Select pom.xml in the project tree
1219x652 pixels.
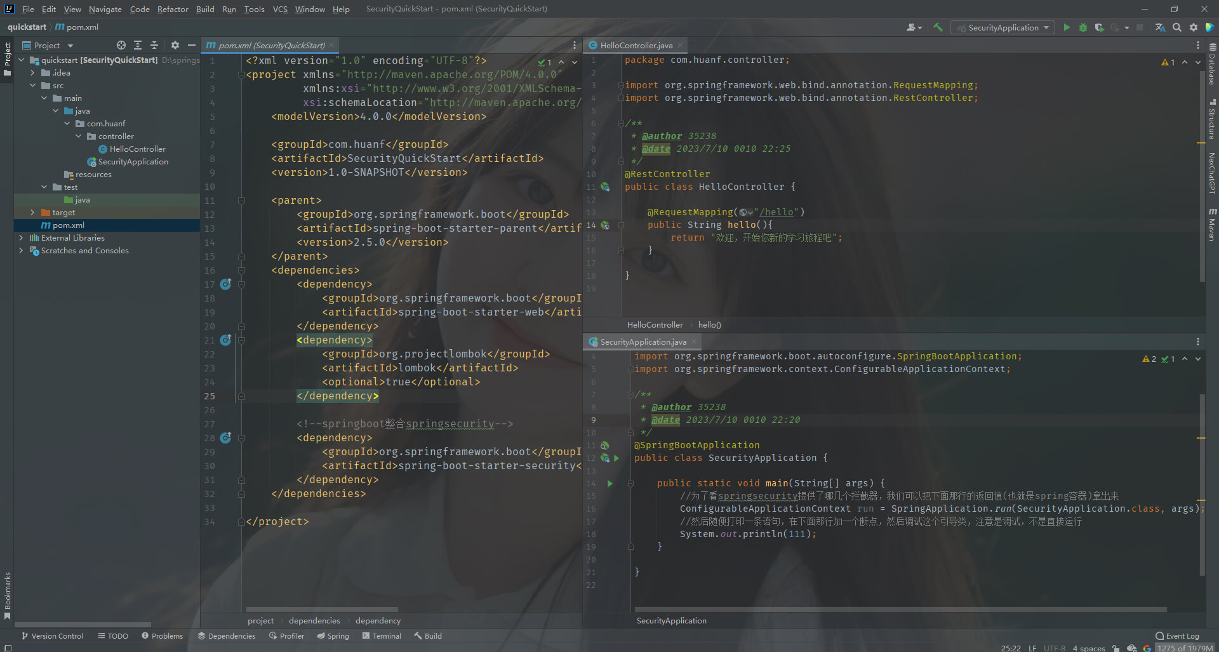(69, 225)
